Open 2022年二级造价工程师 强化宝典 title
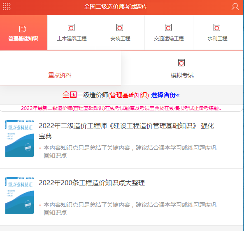Image resolution: width=244 pixels, height=231 pixels. click(x=126, y=131)
